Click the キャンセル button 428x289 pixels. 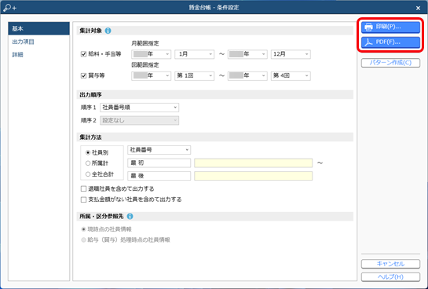point(390,264)
